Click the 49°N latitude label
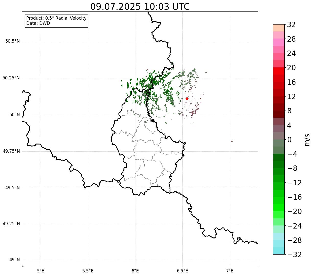313x276 pixels. pyautogui.click(x=15, y=260)
